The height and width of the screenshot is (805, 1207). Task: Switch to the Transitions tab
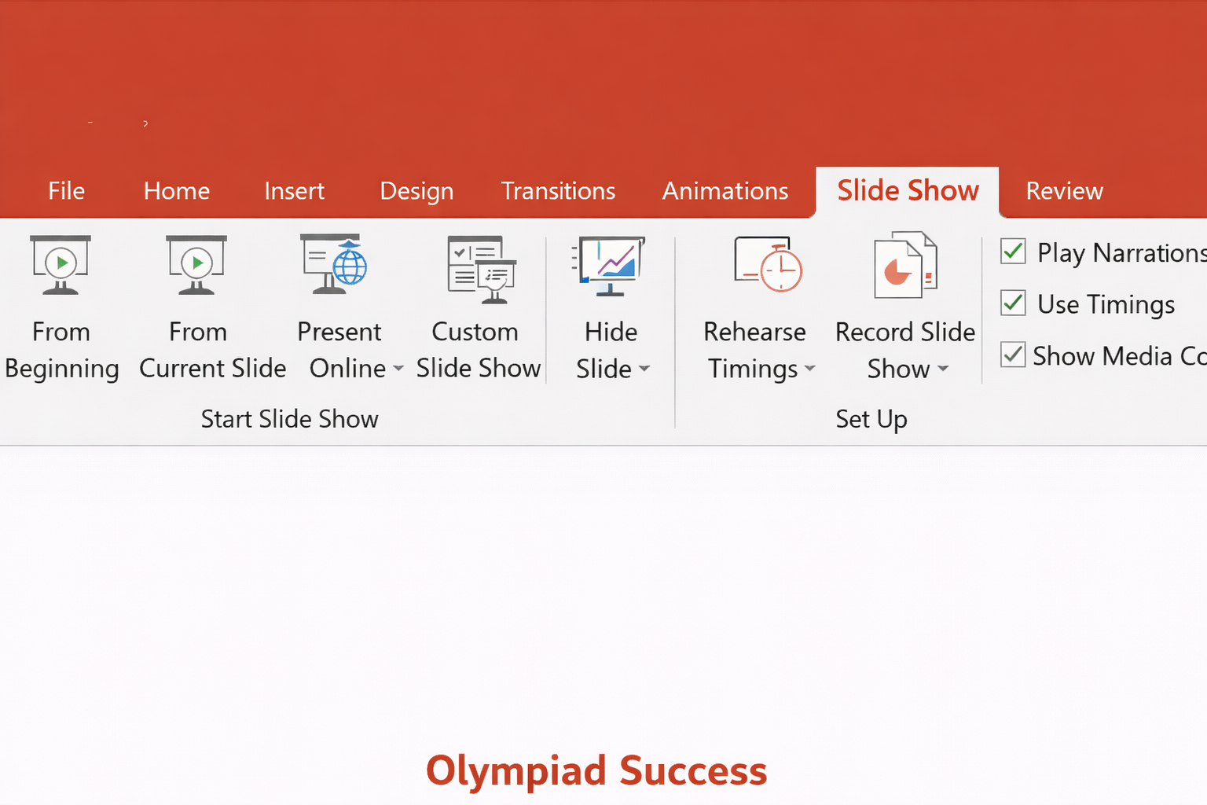pyautogui.click(x=558, y=191)
